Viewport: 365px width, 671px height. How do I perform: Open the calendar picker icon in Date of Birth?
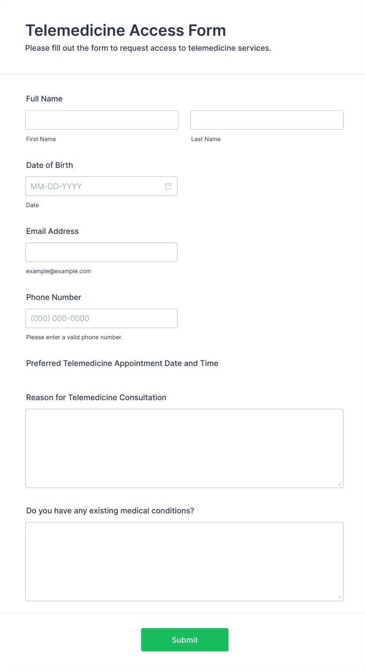coord(168,186)
